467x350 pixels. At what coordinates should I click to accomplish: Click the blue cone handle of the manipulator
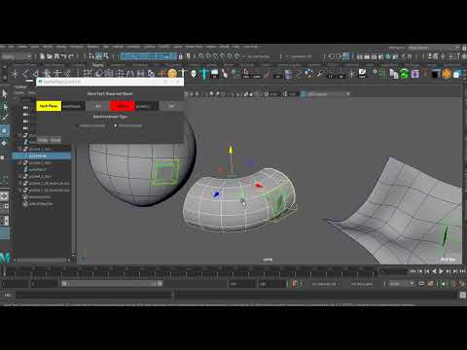click(x=216, y=194)
